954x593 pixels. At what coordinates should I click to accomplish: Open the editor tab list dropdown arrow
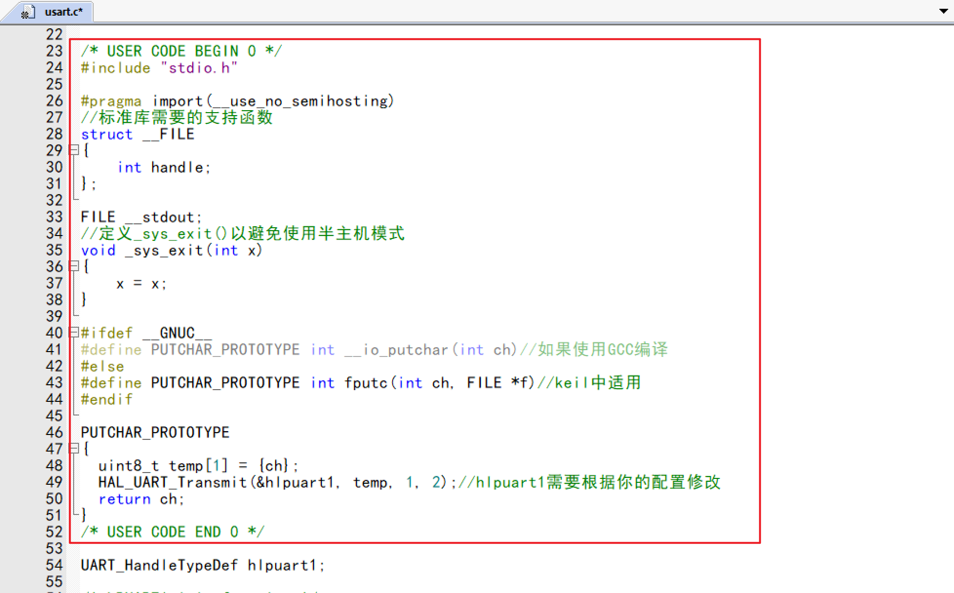943,11
